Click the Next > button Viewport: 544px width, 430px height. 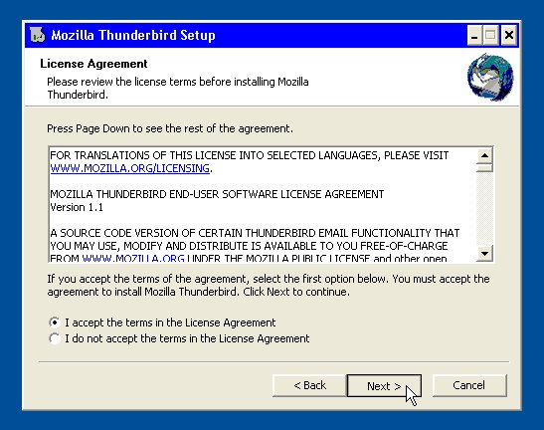click(384, 386)
